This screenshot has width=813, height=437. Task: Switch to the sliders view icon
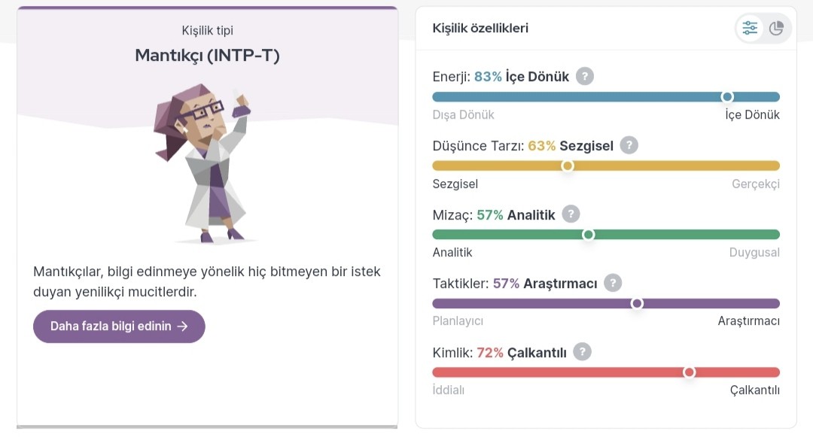750,28
